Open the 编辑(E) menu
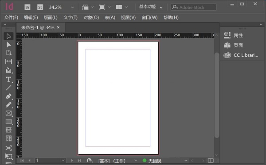266x165 pixels. coord(31,17)
